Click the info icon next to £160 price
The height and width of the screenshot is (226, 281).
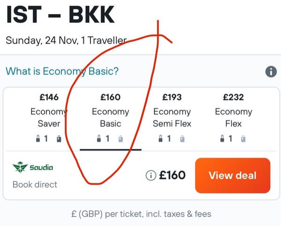click(x=151, y=175)
